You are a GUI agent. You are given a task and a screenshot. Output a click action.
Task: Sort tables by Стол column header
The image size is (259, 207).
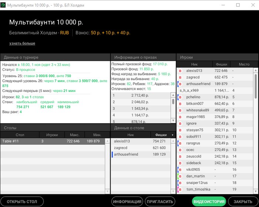[20, 135]
